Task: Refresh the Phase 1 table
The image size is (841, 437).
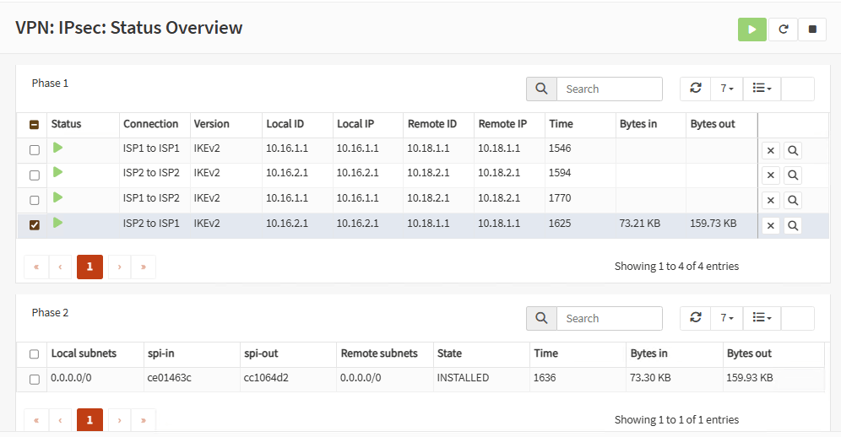Action: [695, 89]
